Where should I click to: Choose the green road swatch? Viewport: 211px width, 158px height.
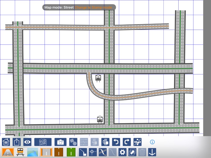pos(71,152)
